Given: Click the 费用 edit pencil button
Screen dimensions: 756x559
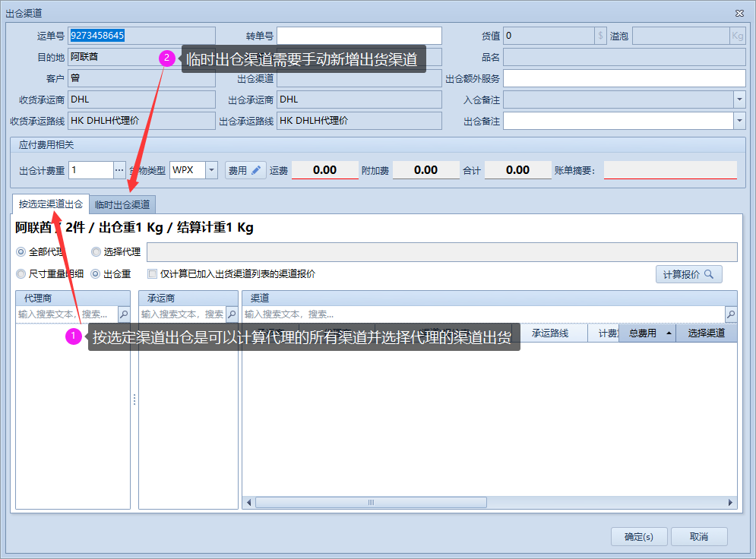Looking at the screenshot, I should pyautogui.click(x=245, y=170).
